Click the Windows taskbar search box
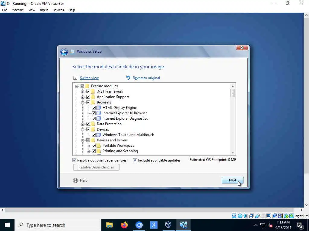This screenshot has width=309, height=231. [58, 225]
